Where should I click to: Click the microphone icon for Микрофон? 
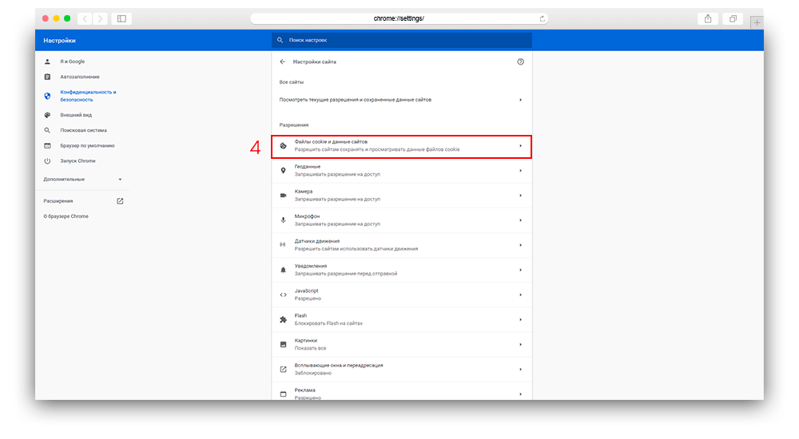pos(284,220)
